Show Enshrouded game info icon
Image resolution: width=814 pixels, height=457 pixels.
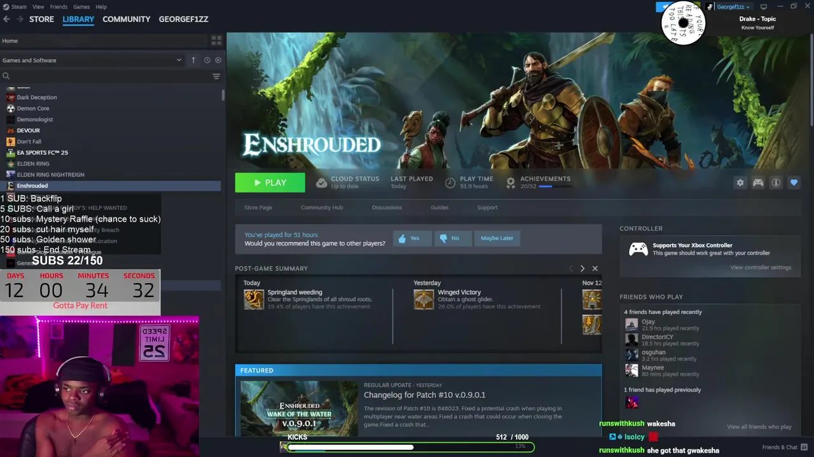776,183
